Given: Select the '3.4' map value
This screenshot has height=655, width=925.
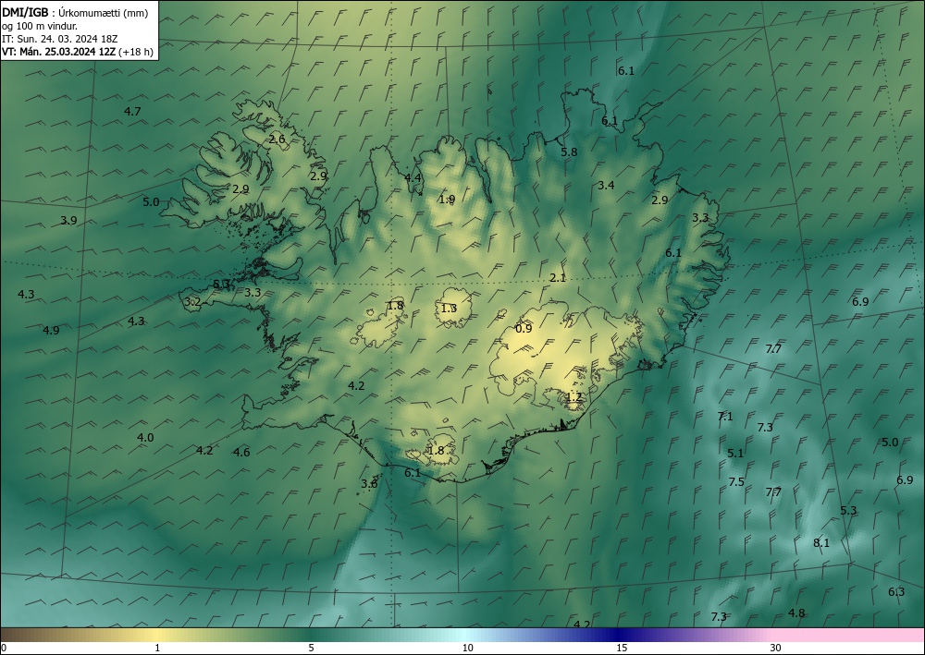Looking at the screenshot, I should point(606,186).
